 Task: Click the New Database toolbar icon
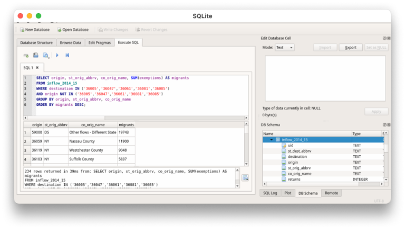[x=22, y=30]
